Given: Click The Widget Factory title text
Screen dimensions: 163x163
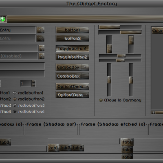Looking at the screenshot, I should point(92,4).
